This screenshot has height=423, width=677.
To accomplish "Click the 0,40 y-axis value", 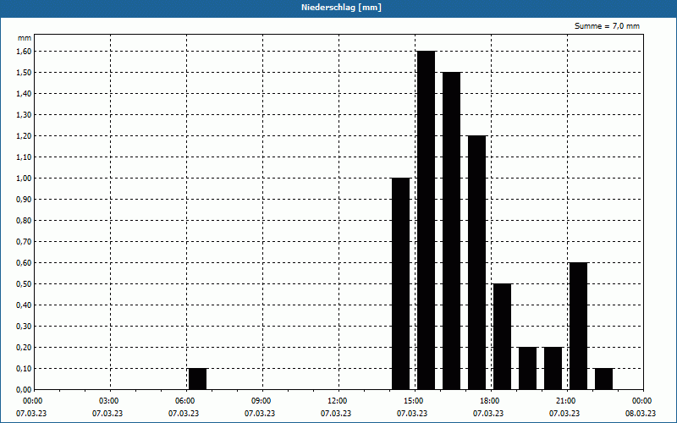I will tap(24, 305).
